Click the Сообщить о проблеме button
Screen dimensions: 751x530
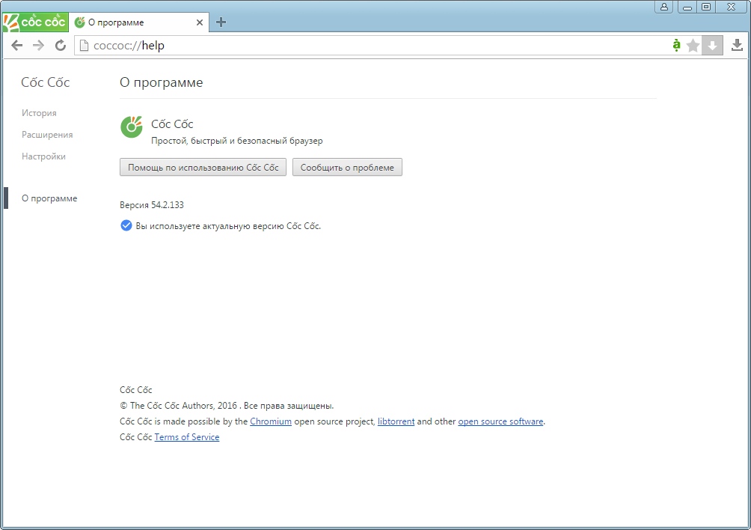click(347, 167)
